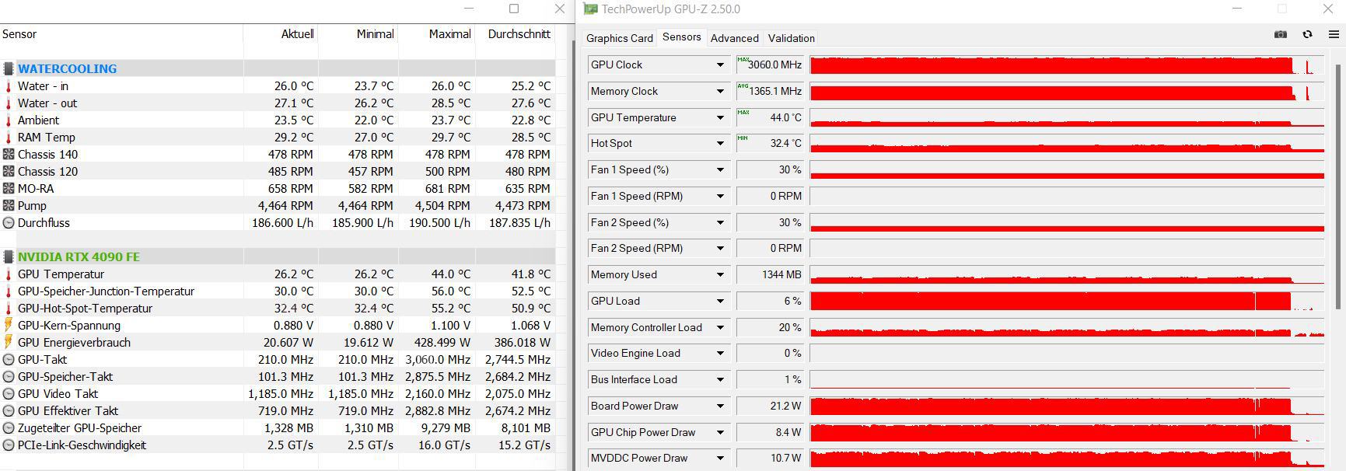The image size is (1346, 471).
Task: Click the Durchschnitt column header
Action: (519, 34)
